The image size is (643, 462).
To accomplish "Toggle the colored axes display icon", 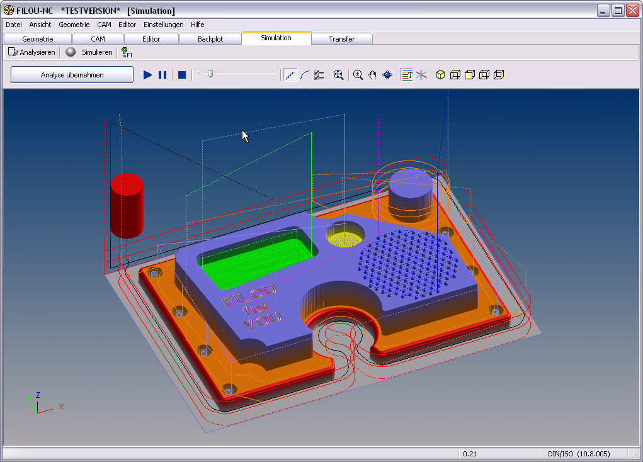I will (x=421, y=75).
